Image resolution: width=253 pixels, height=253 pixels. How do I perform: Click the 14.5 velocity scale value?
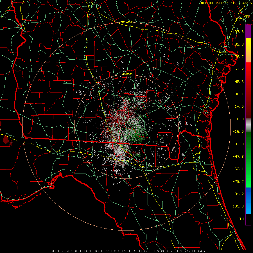(239, 107)
